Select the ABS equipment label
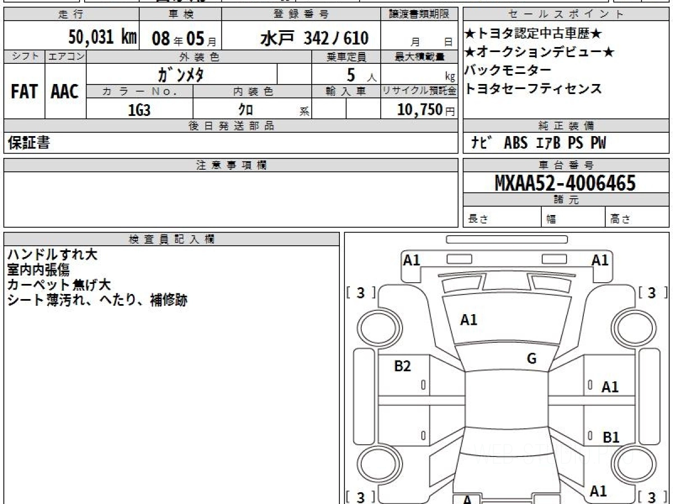The image size is (673, 504). (x=516, y=143)
